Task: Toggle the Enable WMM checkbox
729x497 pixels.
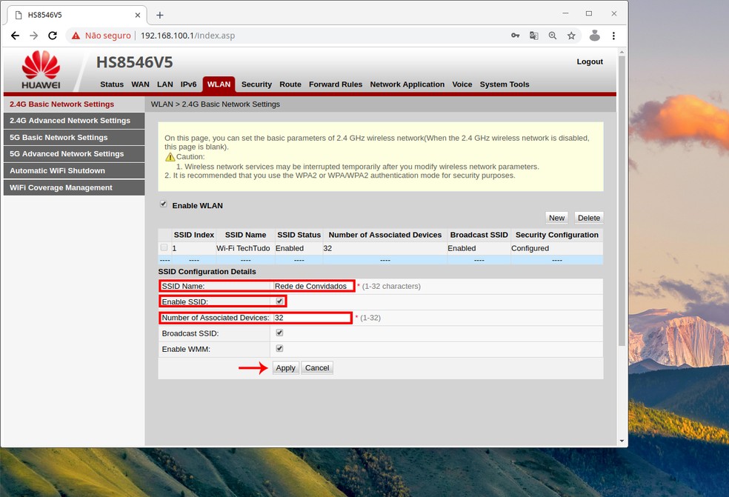Action: pos(279,349)
